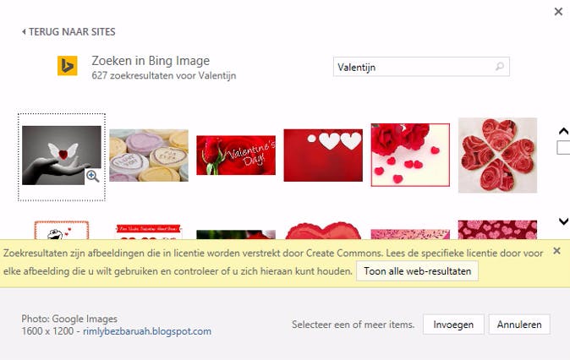This screenshot has height=360, width=570.
Task: Select the four rose-heart clover image
Action: 497,155
